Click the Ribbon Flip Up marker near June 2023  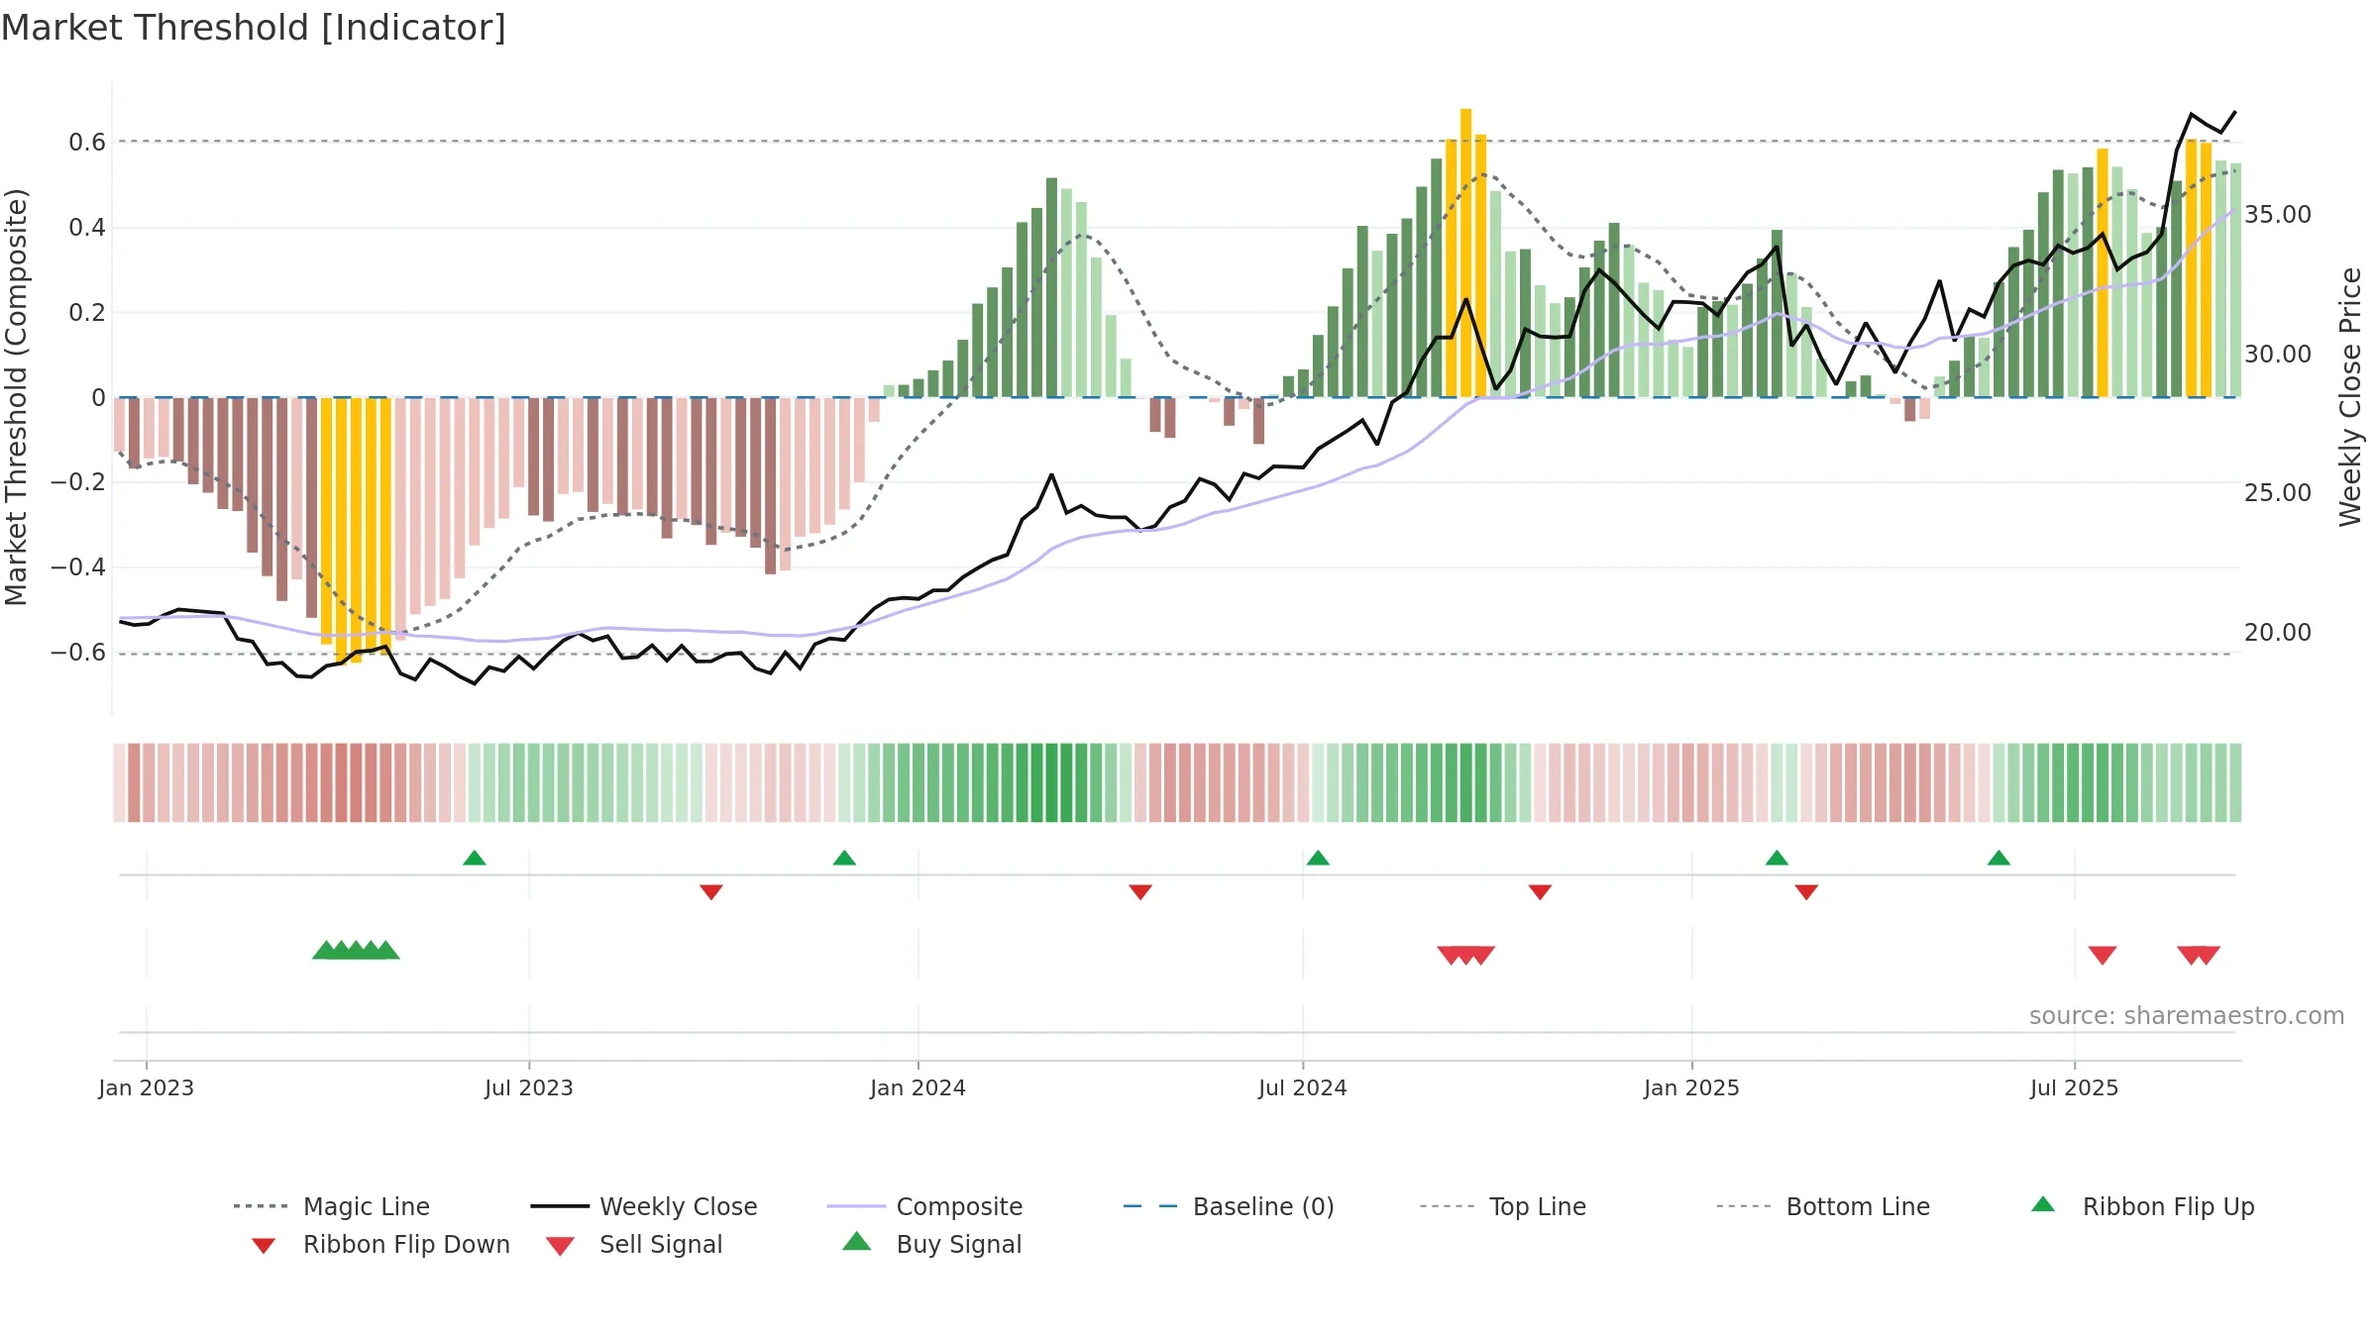[x=475, y=858]
